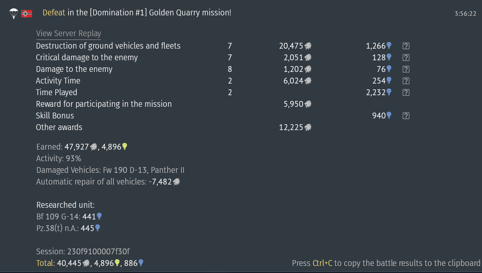Click the Total earnings summary line

(x=90, y=263)
